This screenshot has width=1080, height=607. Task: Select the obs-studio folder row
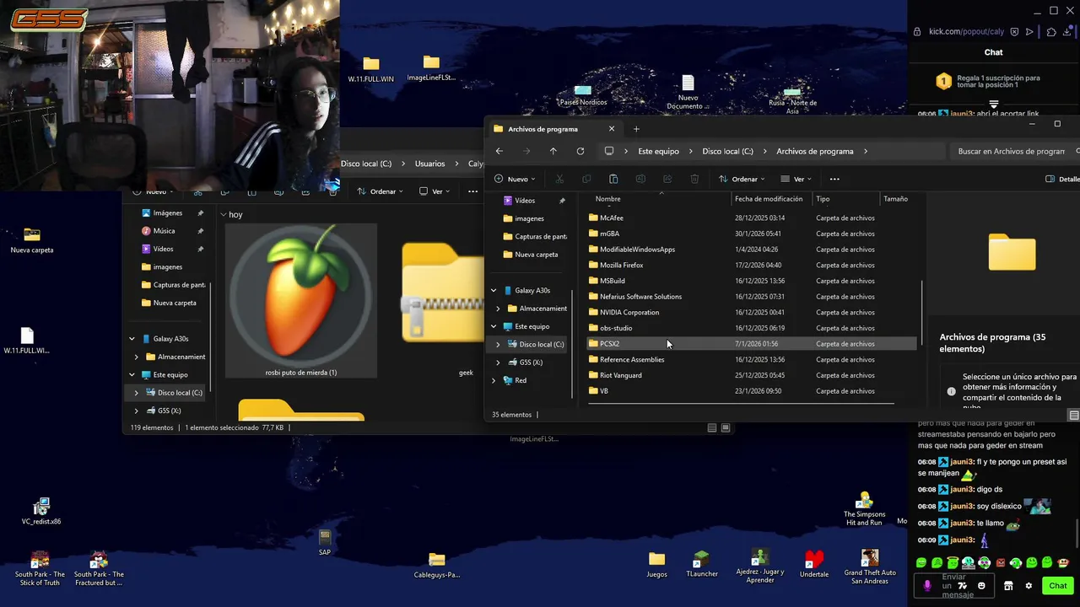point(751,328)
